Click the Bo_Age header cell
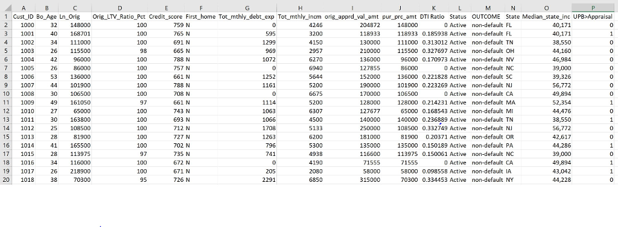This screenshot has height=227, width=618. pos(47,16)
